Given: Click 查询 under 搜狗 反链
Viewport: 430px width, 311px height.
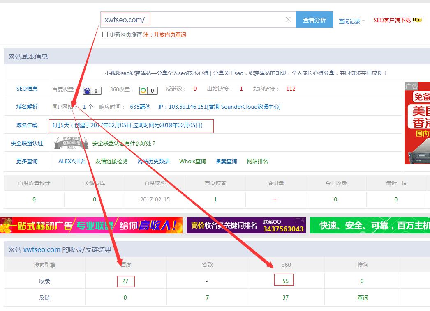Looking at the screenshot, I should pos(362,297).
